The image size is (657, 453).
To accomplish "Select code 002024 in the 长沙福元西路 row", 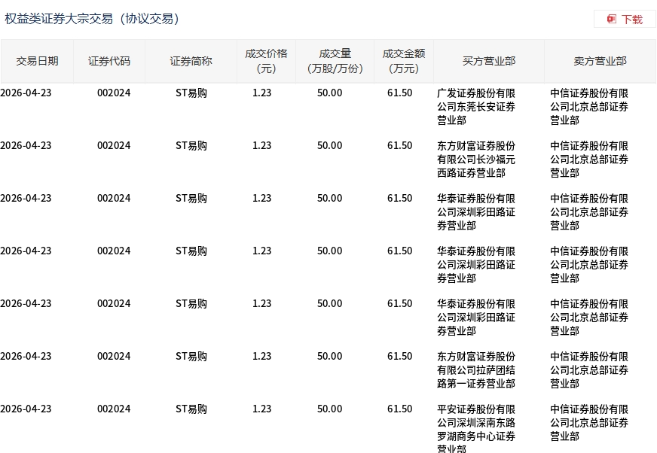I will (114, 146).
